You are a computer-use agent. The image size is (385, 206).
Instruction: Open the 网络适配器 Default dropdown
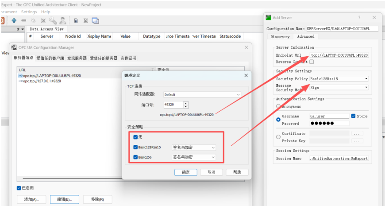(x=202, y=95)
